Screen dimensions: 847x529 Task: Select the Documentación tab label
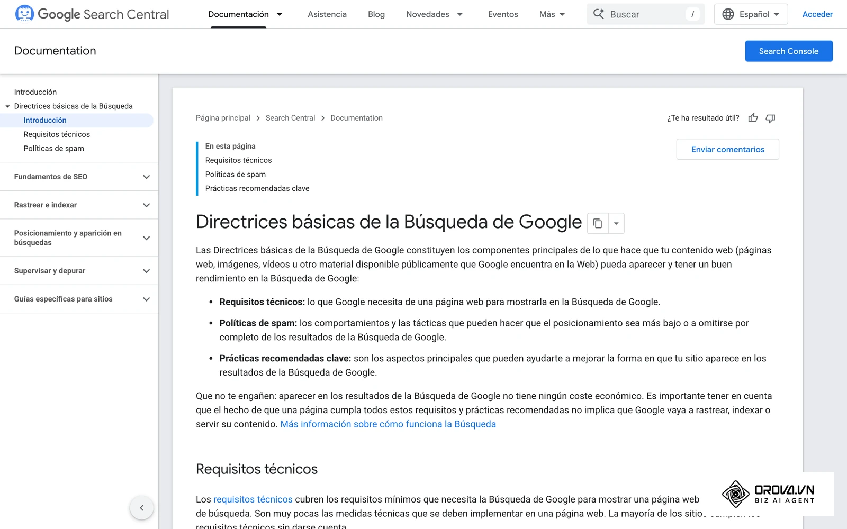tap(238, 14)
